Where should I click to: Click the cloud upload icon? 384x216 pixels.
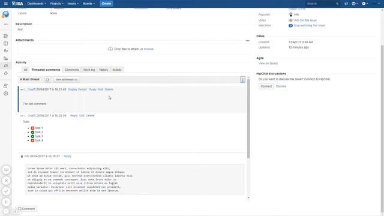click(x=110, y=49)
